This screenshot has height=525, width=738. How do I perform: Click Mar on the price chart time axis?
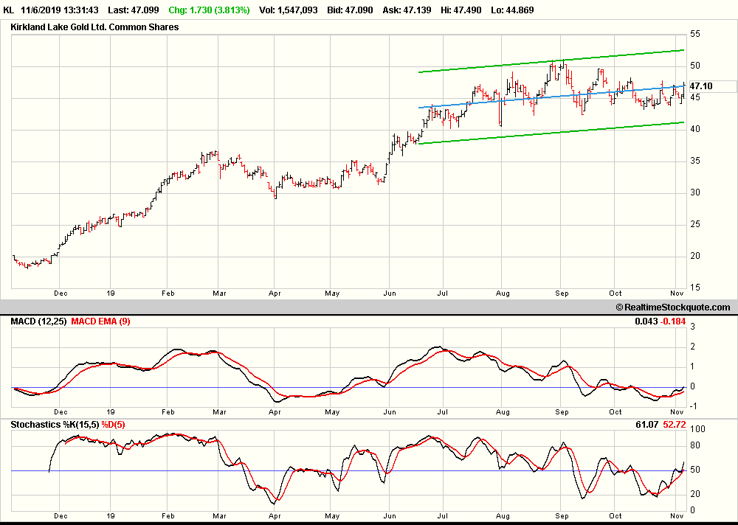[219, 293]
